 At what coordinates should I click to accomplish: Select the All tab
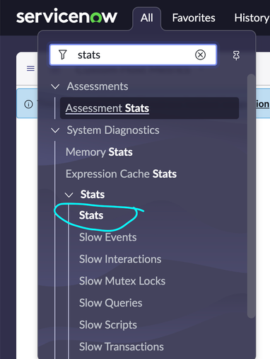(x=147, y=18)
